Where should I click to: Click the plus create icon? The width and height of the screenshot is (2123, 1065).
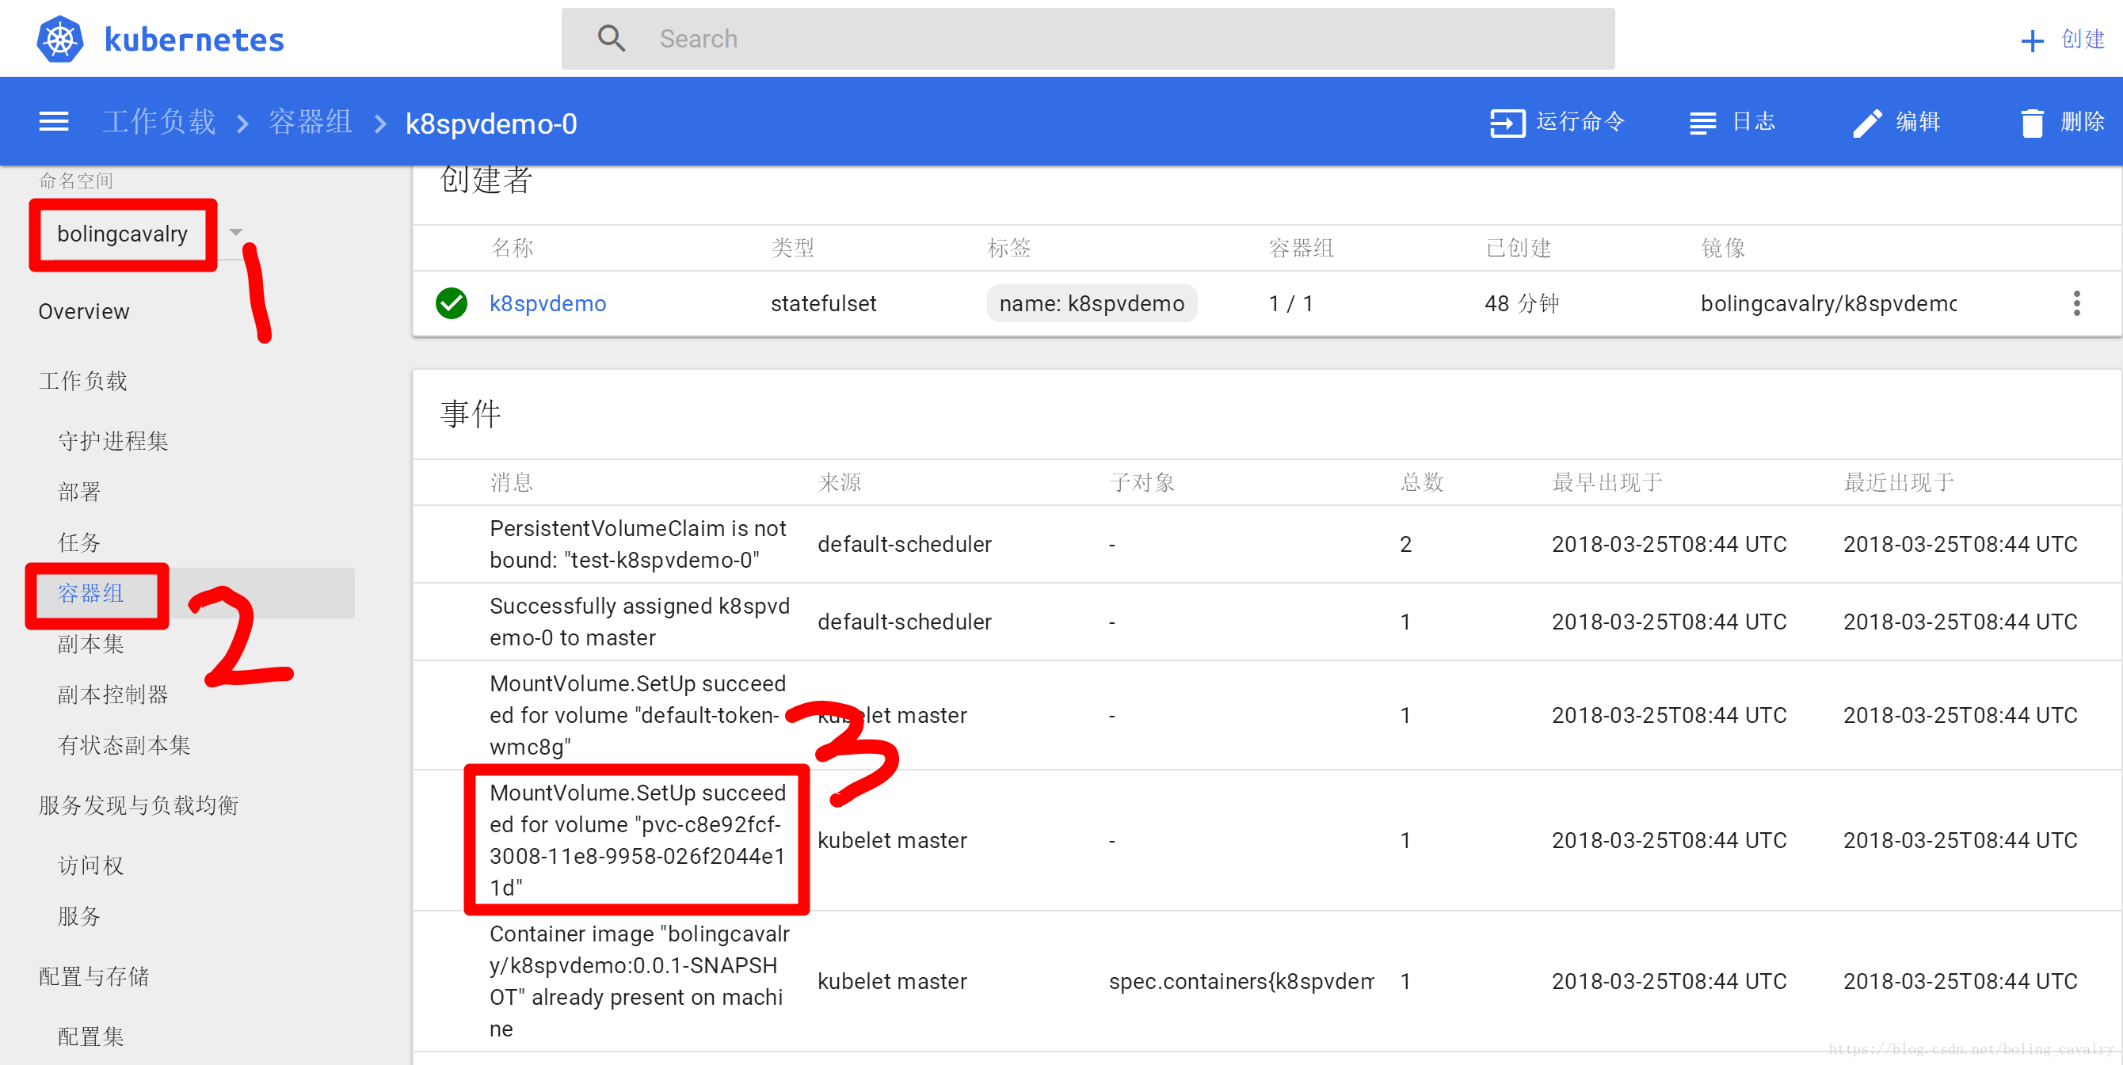coord(2032,40)
